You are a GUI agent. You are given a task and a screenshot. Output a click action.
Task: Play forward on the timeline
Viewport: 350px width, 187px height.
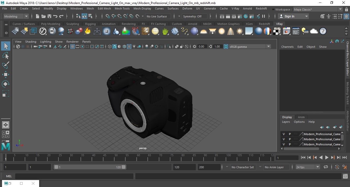(x=327, y=157)
